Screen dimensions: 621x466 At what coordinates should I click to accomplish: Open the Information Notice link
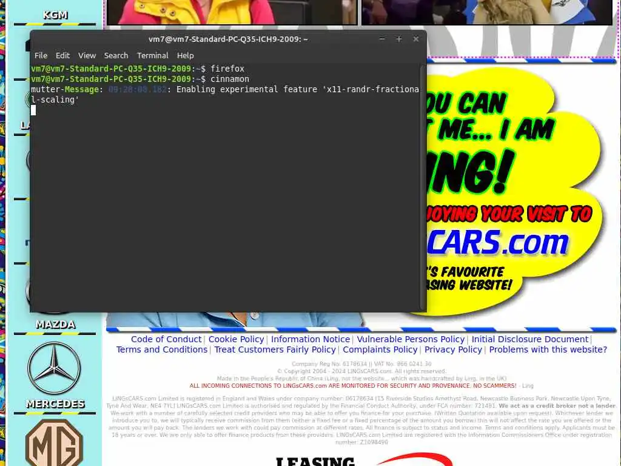point(310,339)
